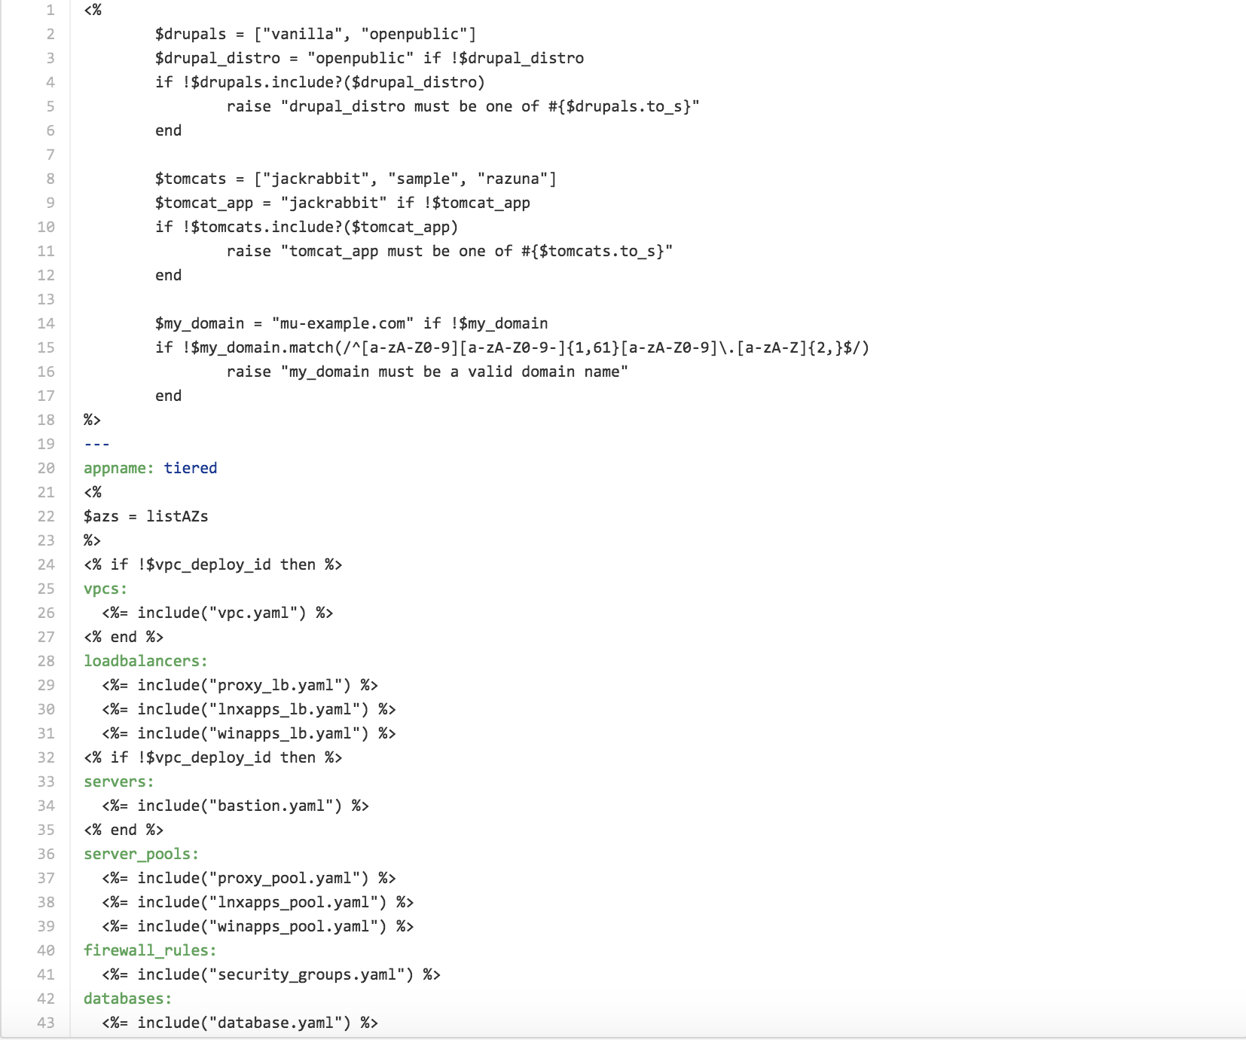Click the 'tomcat_app must be one of' raise line
1246x1040 pixels.
click(x=450, y=251)
